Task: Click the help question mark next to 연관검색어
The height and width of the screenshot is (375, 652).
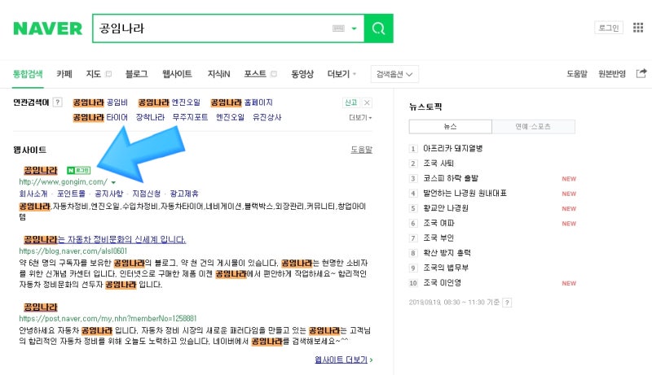Action: (x=58, y=102)
